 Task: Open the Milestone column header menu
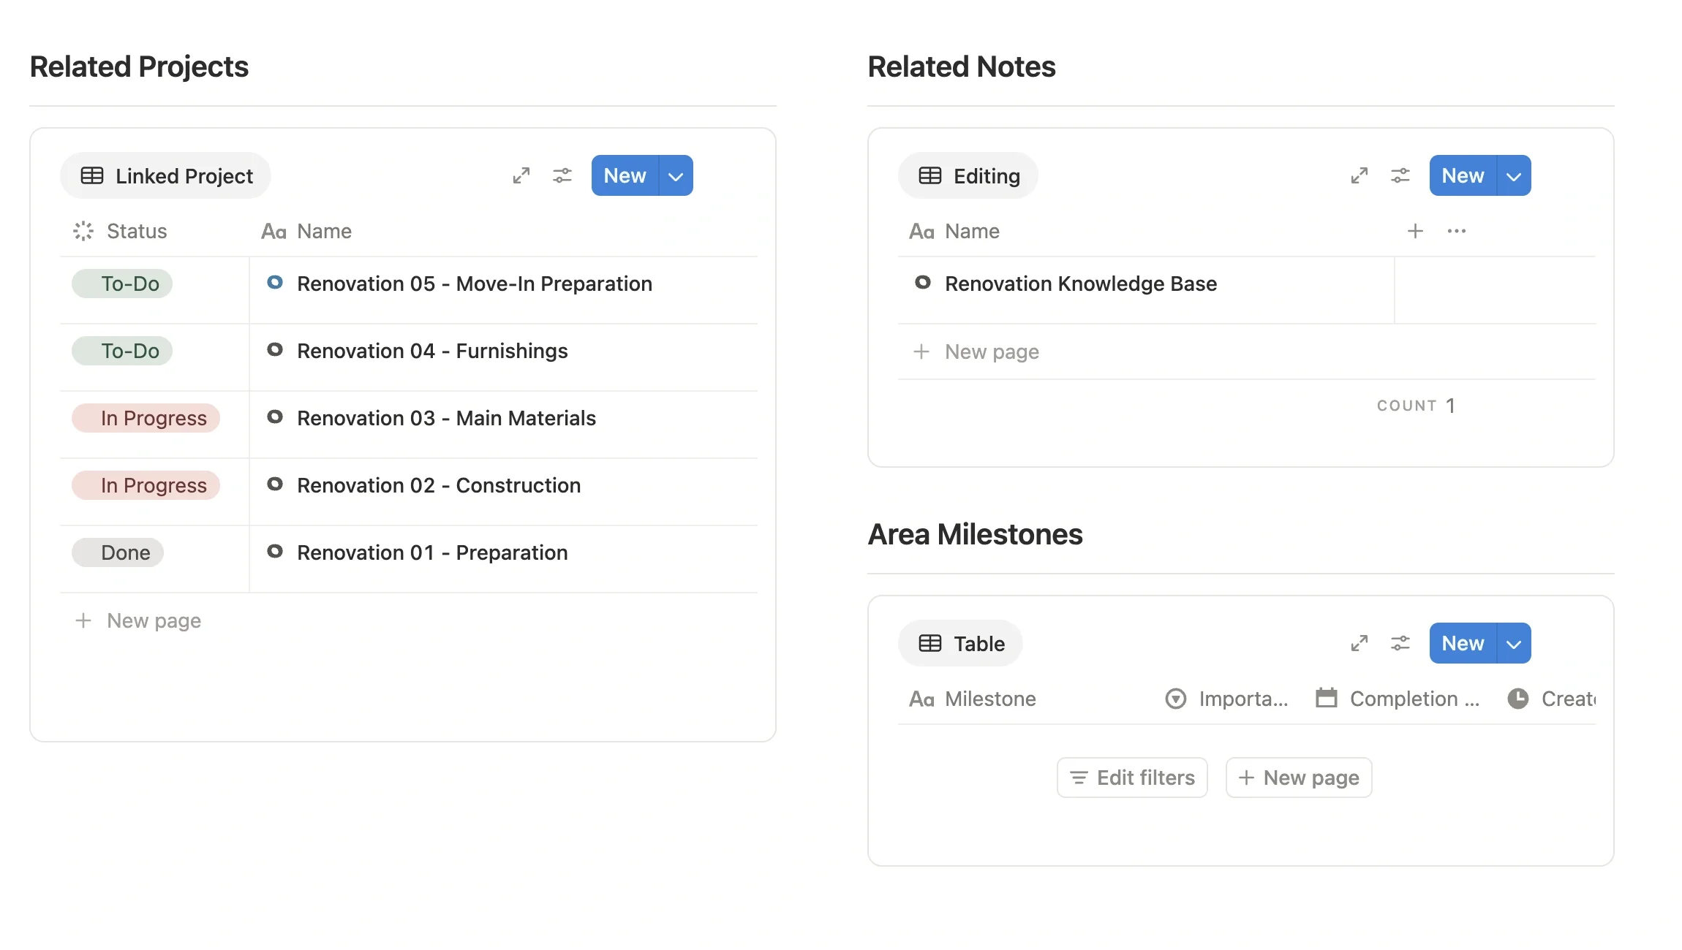(973, 699)
